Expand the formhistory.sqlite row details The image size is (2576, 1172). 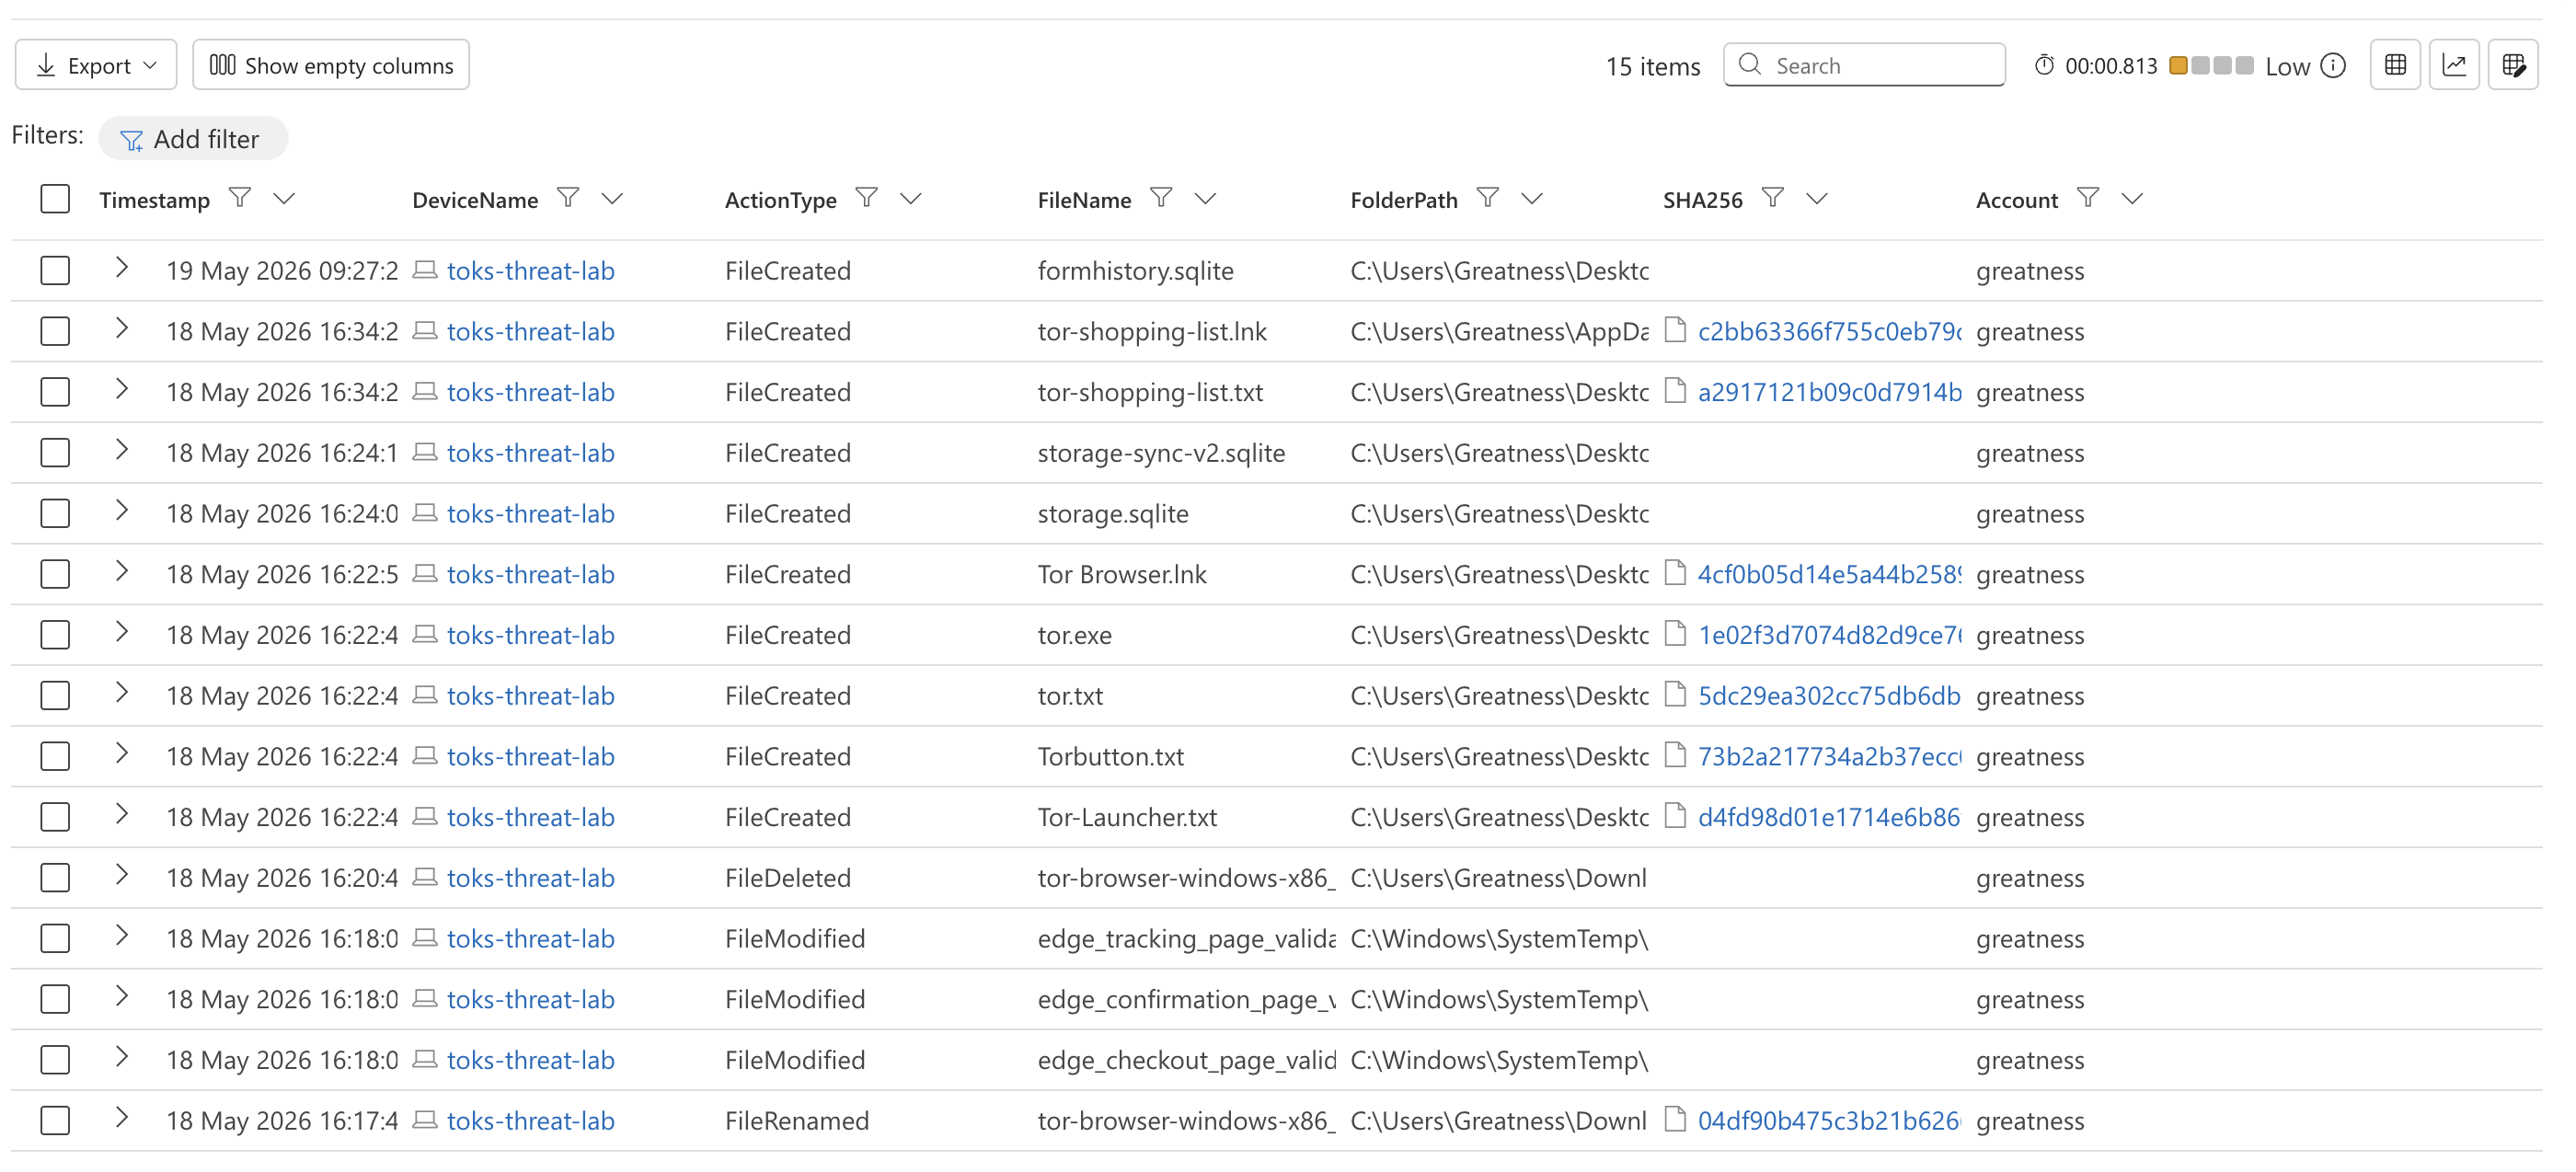[121, 268]
